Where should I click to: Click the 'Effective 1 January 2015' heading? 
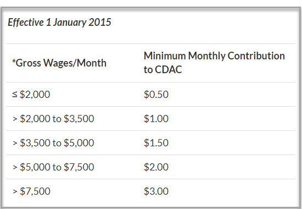59,23
